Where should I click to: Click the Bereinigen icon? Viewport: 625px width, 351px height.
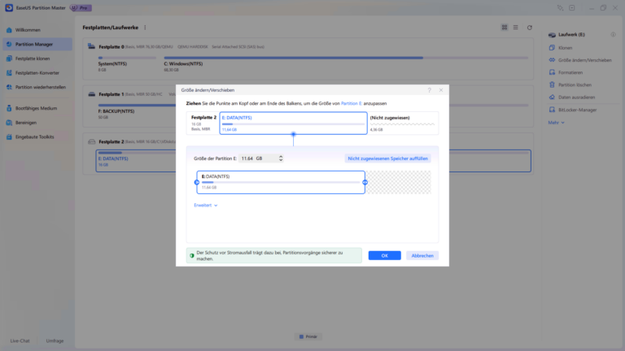9,123
